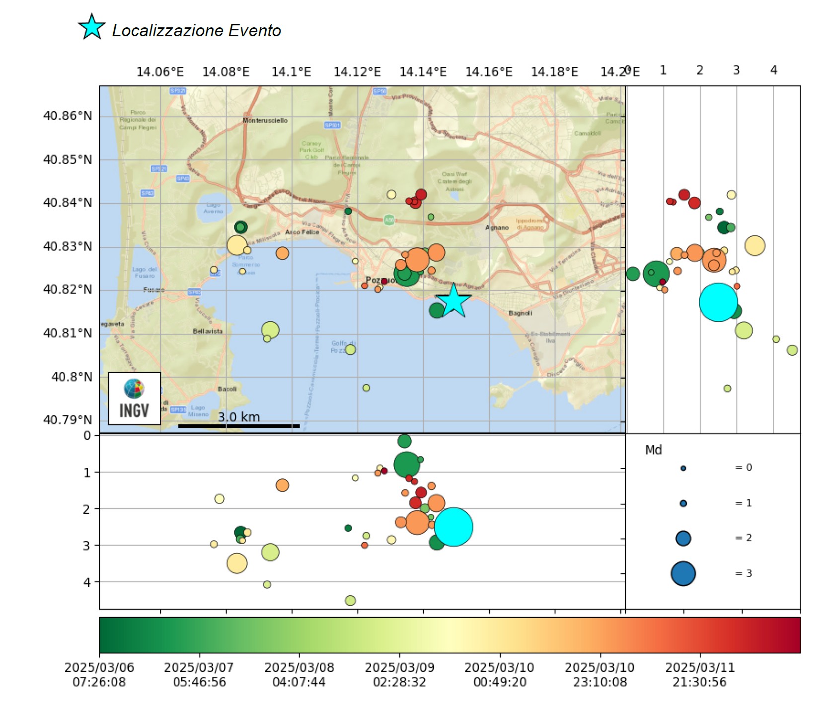This screenshot has width=828, height=714.
Task: Click large cyan circle in right magnitude panel
Action: click(x=718, y=302)
